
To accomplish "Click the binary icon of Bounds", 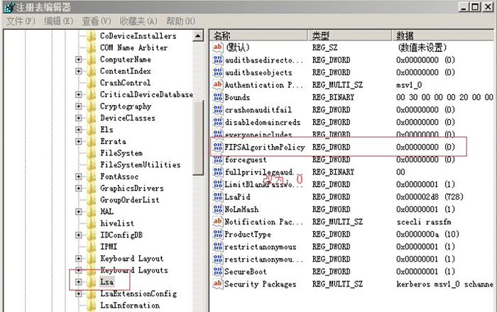I will (218, 97).
